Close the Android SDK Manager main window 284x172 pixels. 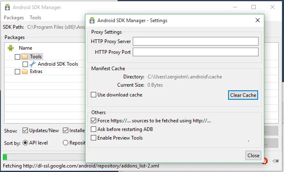tap(272, 7)
